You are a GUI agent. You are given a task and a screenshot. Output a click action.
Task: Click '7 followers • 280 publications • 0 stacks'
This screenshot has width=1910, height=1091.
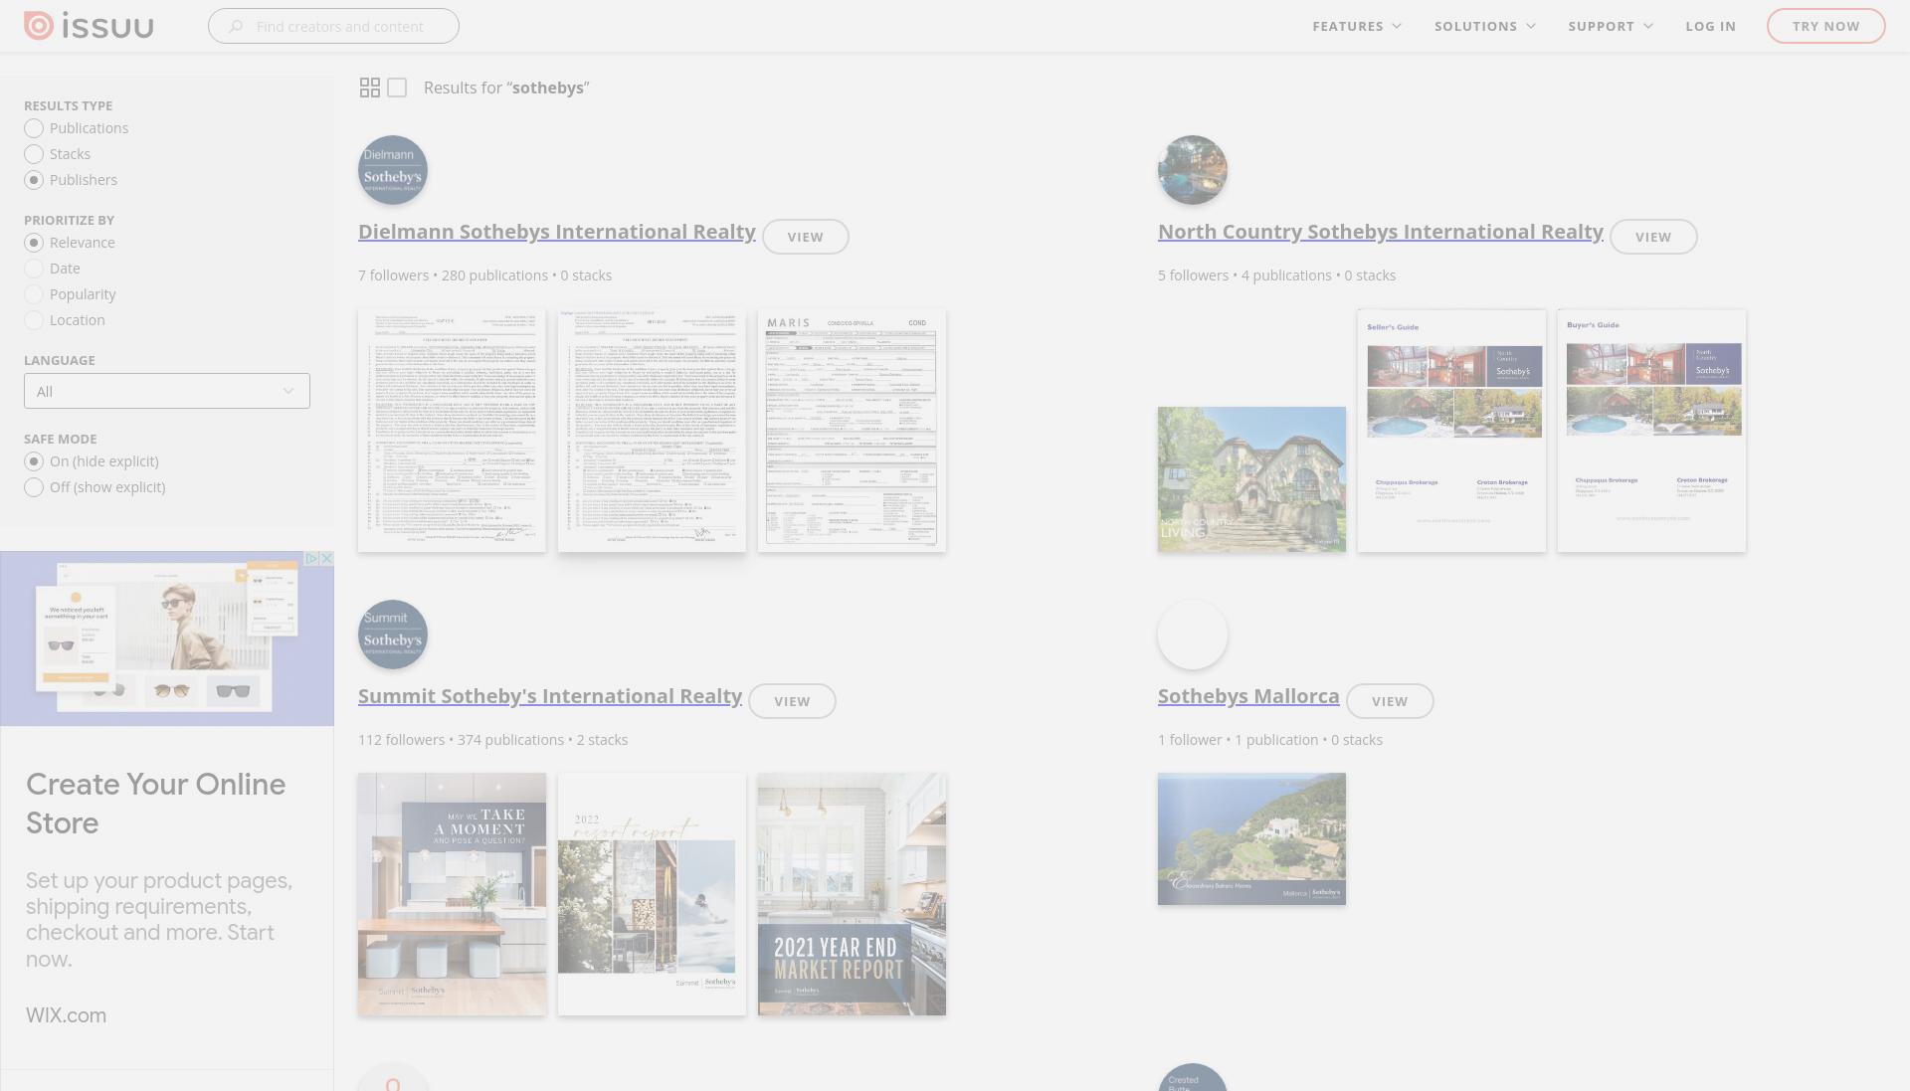tap(484, 275)
